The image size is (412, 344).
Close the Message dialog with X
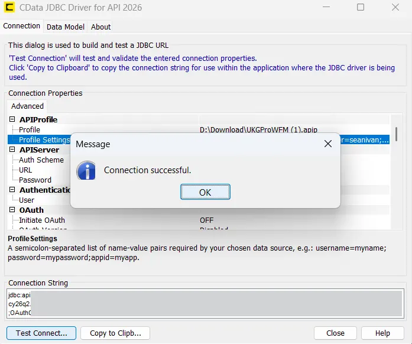pos(328,144)
